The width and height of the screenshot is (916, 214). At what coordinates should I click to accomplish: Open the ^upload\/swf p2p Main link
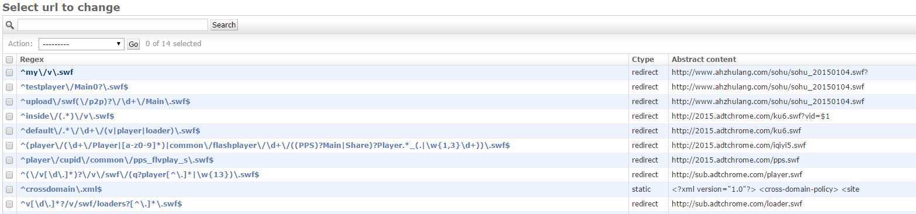[x=105, y=101]
